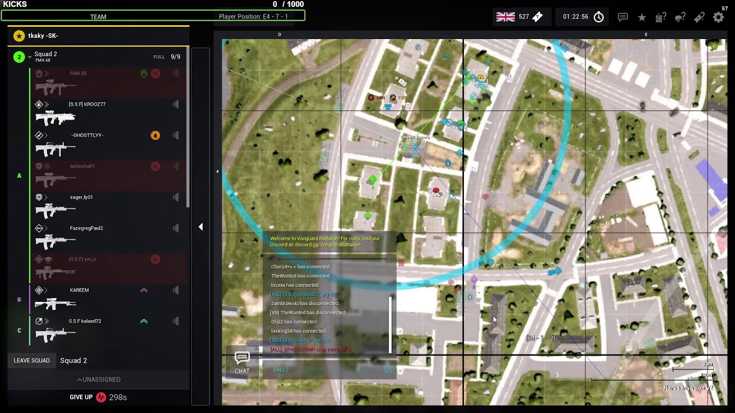Image resolution: width=735 pixels, height=413 pixels.
Task: Mute voice for -GHOSTTLYY-
Action: coord(176,135)
